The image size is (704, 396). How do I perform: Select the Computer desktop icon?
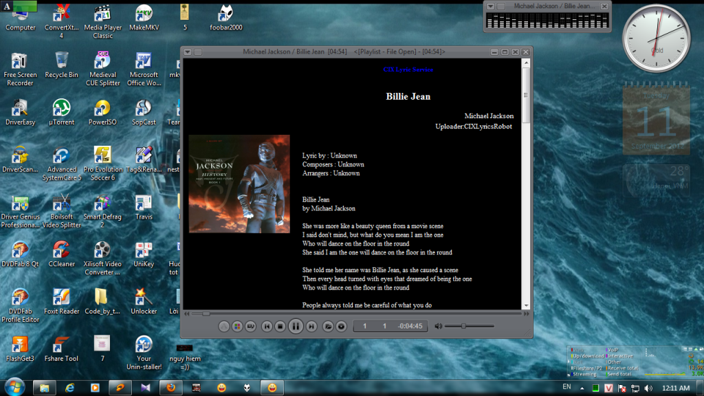point(20,18)
